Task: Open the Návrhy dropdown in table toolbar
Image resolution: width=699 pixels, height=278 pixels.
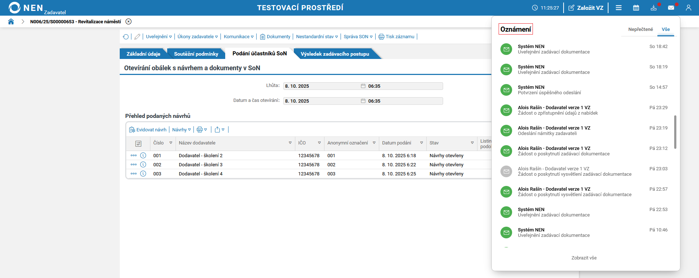Action: (x=181, y=130)
